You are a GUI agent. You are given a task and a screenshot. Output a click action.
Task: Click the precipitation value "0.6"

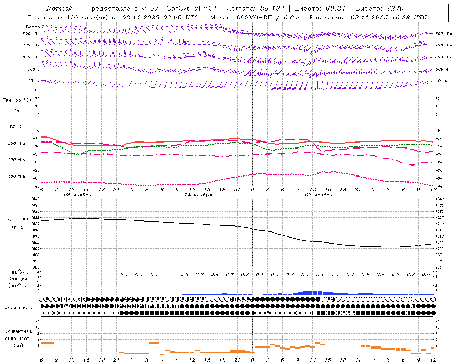(x=215, y=275)
